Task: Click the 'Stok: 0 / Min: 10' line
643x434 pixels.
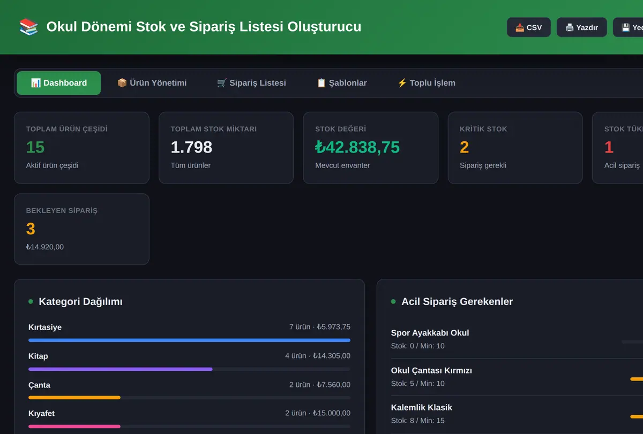Action: 418,346
